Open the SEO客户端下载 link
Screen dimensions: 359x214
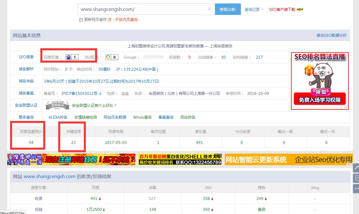282,9
